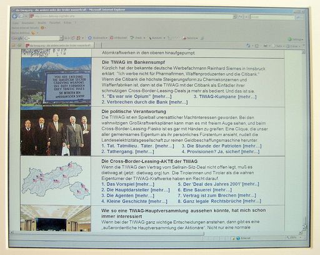Open '8. Ganz legale Rechtsbrüche' link
Viewport: 320px width, 255px height.
pyautogui.click(x=219, y=201)
